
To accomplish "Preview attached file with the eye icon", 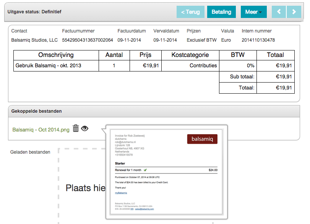I will (x=84, y=128).
